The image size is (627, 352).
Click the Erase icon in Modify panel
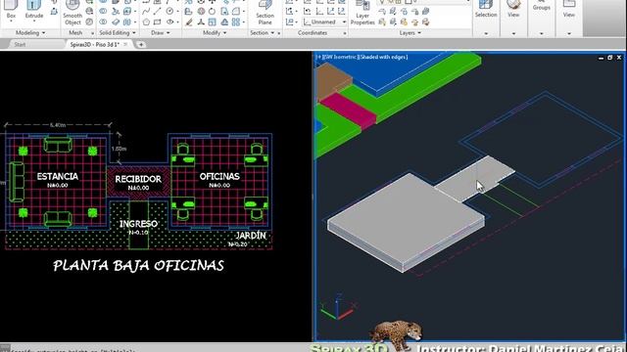click(x=189, y=22)
